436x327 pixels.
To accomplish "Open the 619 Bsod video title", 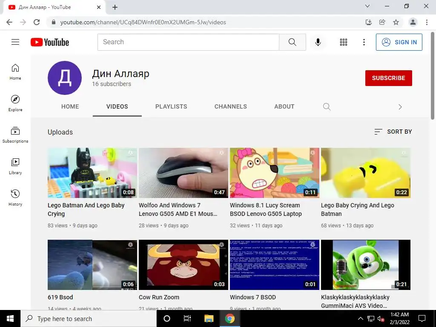I will [60, 297].
